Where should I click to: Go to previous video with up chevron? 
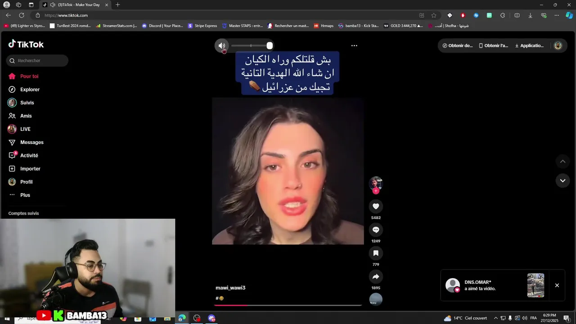pos(562,161)
